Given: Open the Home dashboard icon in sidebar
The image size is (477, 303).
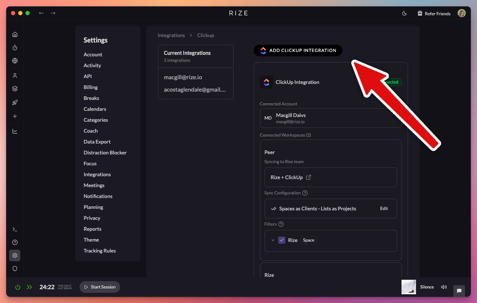Looking at the screenshot, I should click(x=15, y=35).
